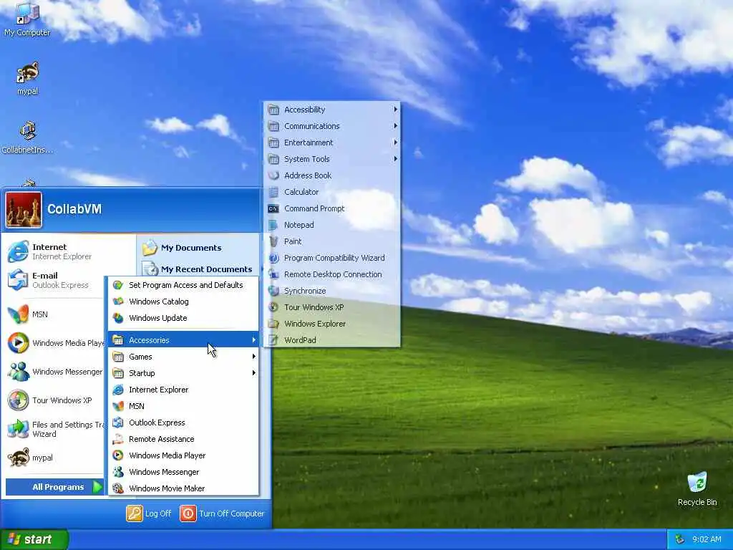Click the Program Compatibility Wizard icon
This screenshot has width=733, height=550.
click(273, 258)
